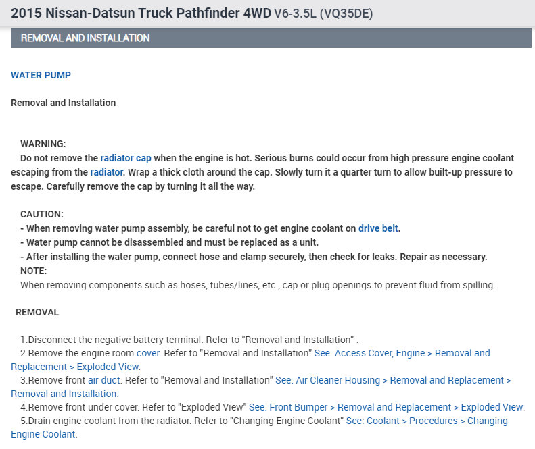
Task: Click the engine room cover link
Action: (148, 353)
